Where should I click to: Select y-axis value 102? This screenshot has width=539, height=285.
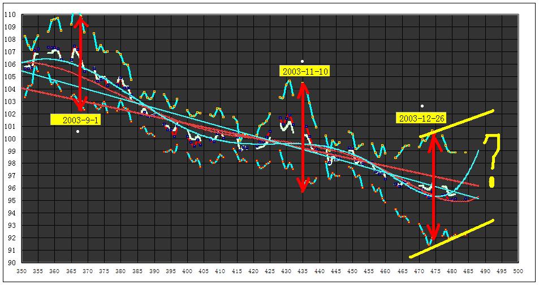(10, 114)
